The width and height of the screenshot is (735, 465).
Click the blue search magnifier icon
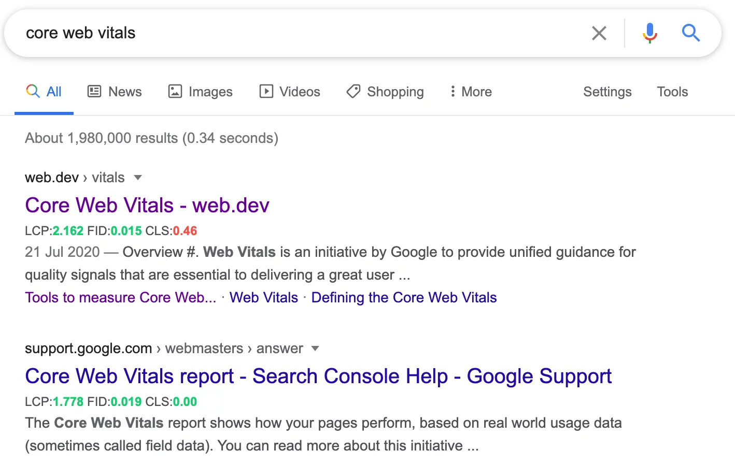coord(691,33)
